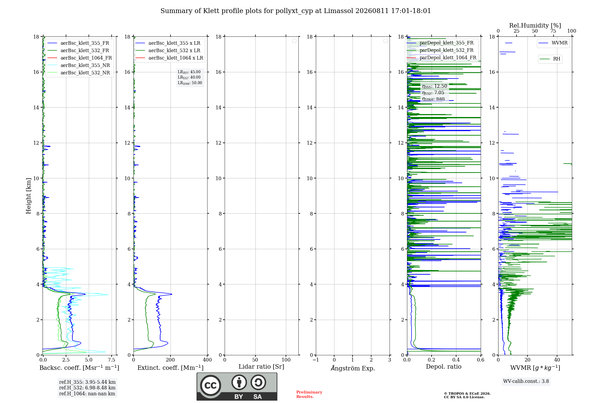
Task: Click the 'Height [km]' axis label
Action: point(28,196)
